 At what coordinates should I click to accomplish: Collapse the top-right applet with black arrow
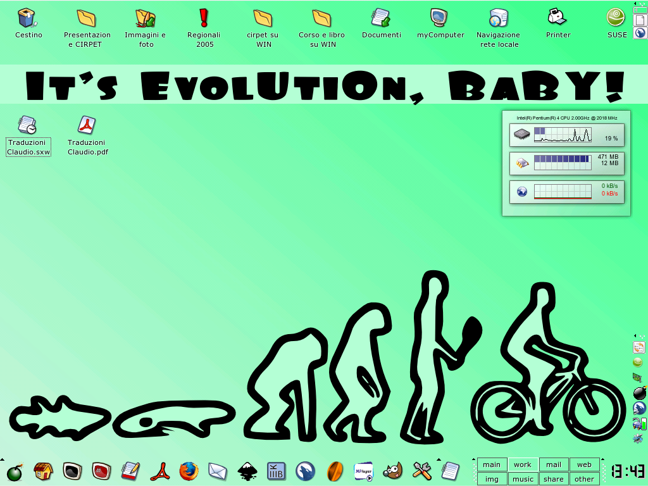[635, 3]
